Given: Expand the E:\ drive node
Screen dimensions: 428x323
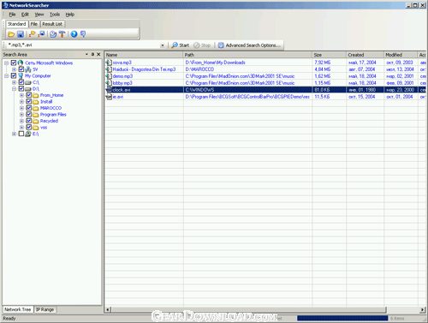Looking at the screenshot, I should pyautogui.click(x=14, y=134).
